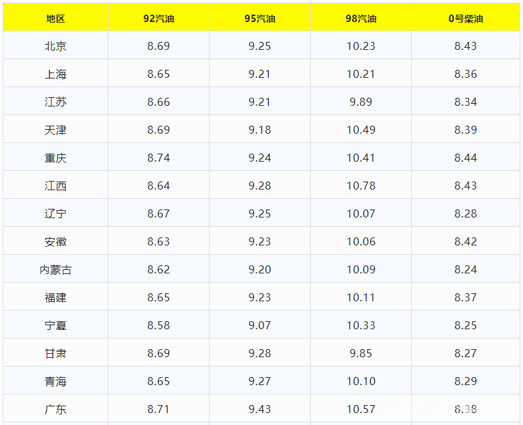Click 广东 92汽油 price 8.71
The width and height of the screenshot is (523, 425).
[x=159, y=409]
